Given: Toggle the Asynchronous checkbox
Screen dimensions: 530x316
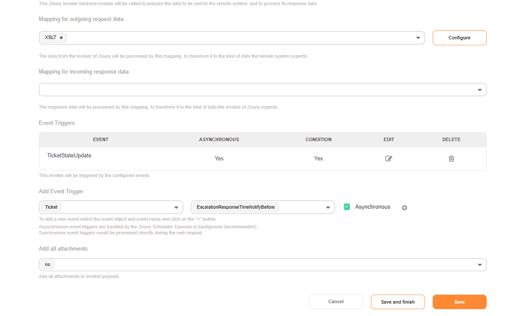Looking at the screenshot, I should pyautogui.click(x=347, y=207).
